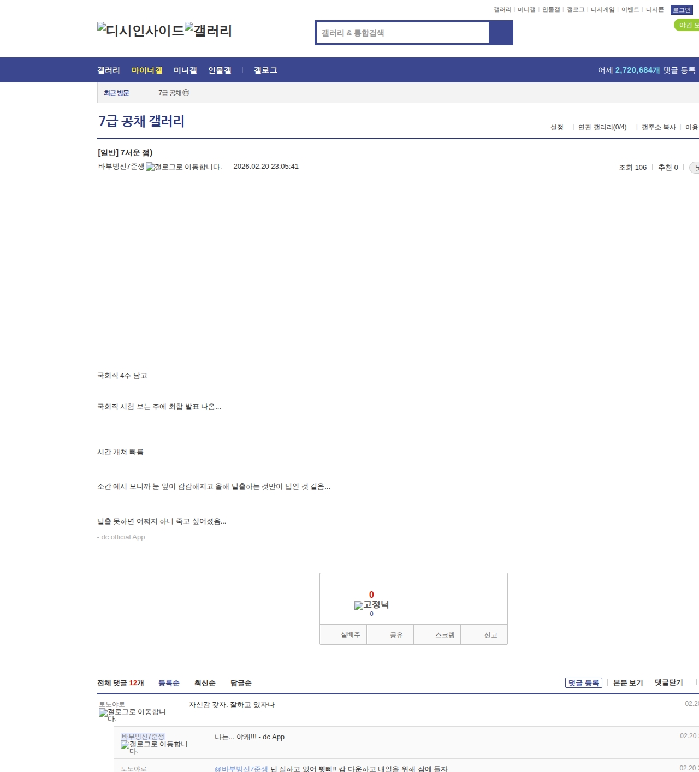
Task: Select 마이너갤 in the navigation bar
Action: [x=147, y=70]
